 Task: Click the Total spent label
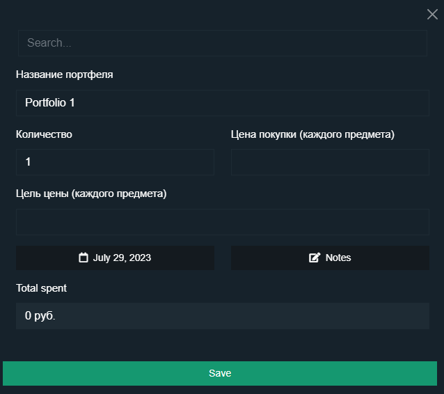[x=41, y=288]
